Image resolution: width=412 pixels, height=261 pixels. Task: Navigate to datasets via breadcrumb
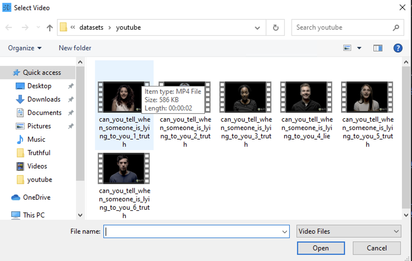91,27
